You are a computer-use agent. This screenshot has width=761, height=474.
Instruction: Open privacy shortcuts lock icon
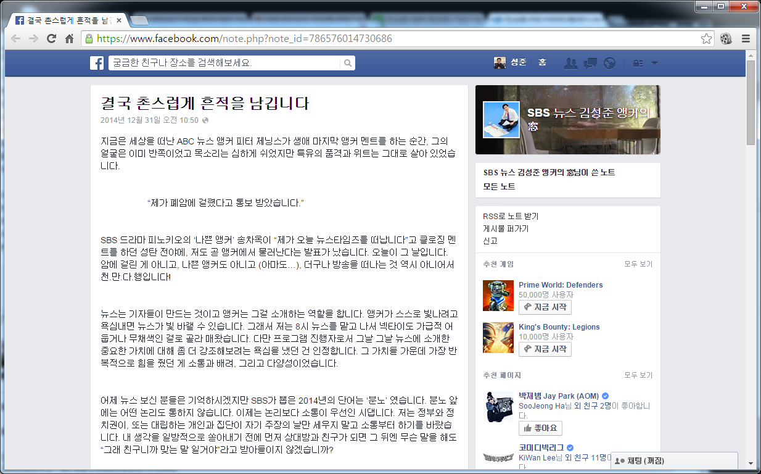click(638, 63)
